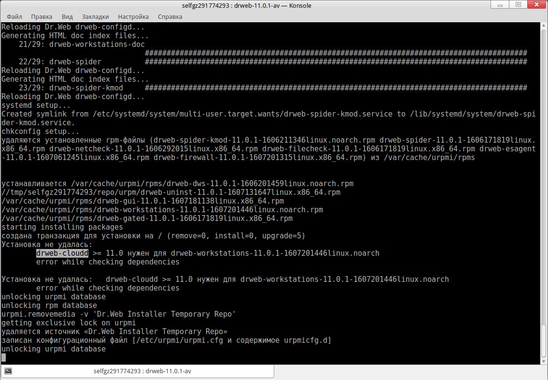Screen dimensions: 548x380
Task: Open the Закладки menu
Action: 96,16
